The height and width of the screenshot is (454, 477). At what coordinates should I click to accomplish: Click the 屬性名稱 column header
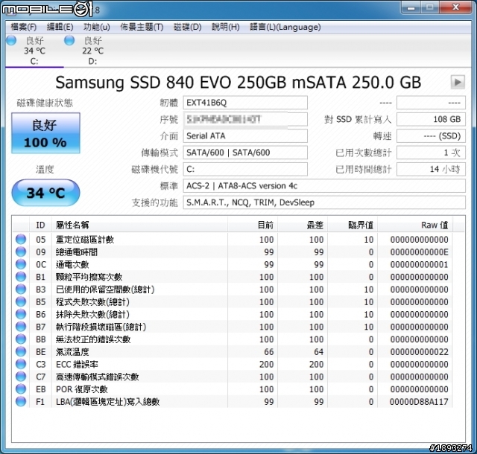pyautogui.click(x=139, y=226)
